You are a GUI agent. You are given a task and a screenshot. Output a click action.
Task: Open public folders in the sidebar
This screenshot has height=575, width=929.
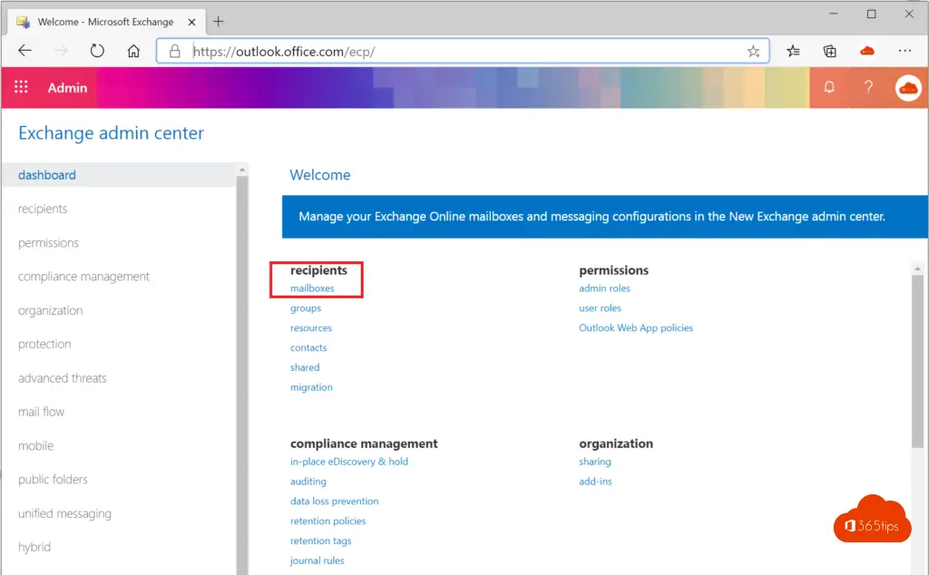click(x=53, y=479)
